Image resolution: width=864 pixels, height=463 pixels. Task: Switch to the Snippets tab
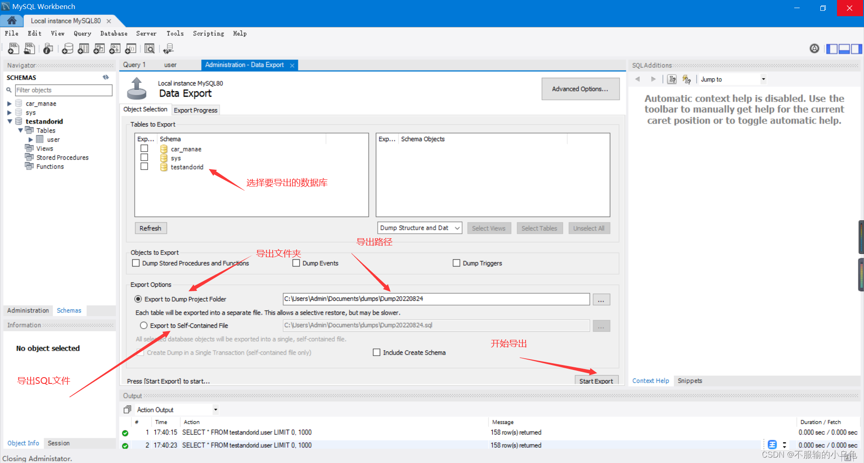[690, 381]
